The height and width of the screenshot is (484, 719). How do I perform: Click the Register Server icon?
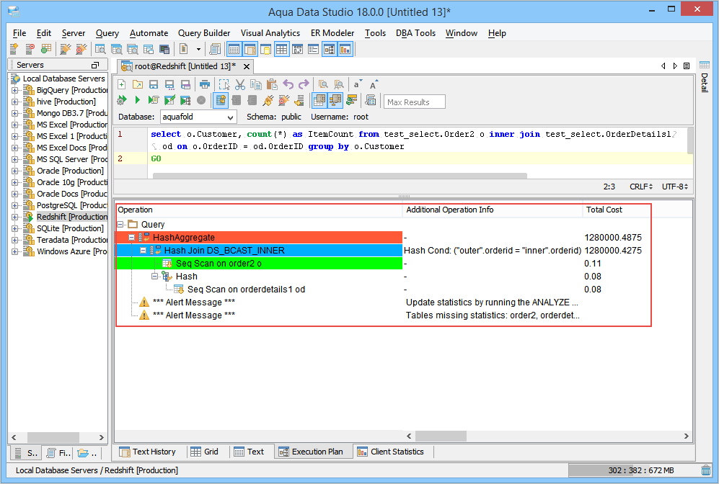point(14,48)
